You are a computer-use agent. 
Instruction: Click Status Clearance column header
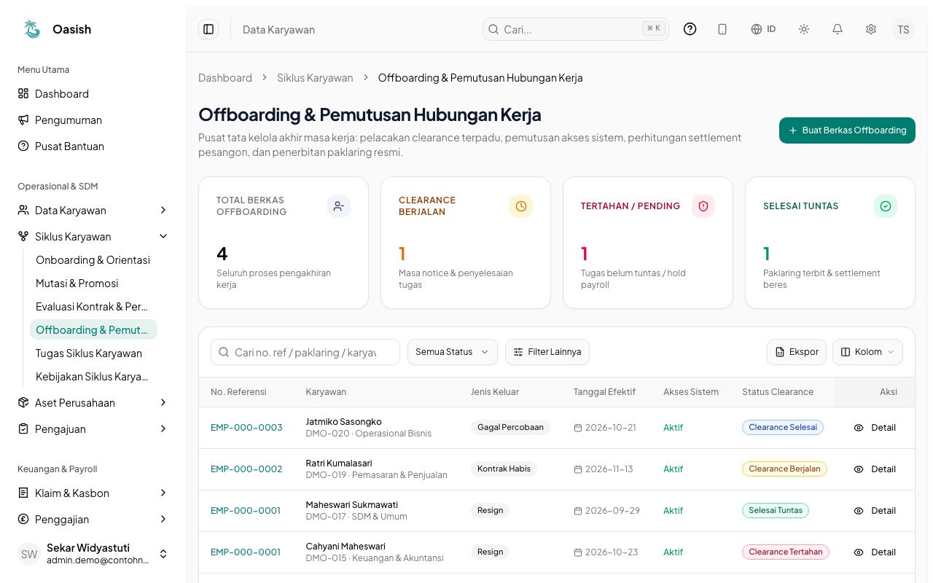coord(778,392)
